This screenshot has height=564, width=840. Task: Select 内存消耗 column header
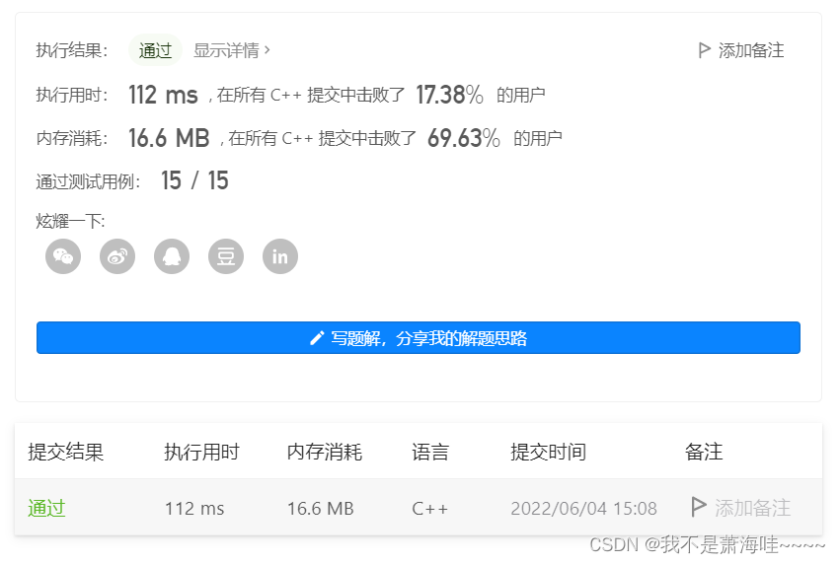click(325, 452)
